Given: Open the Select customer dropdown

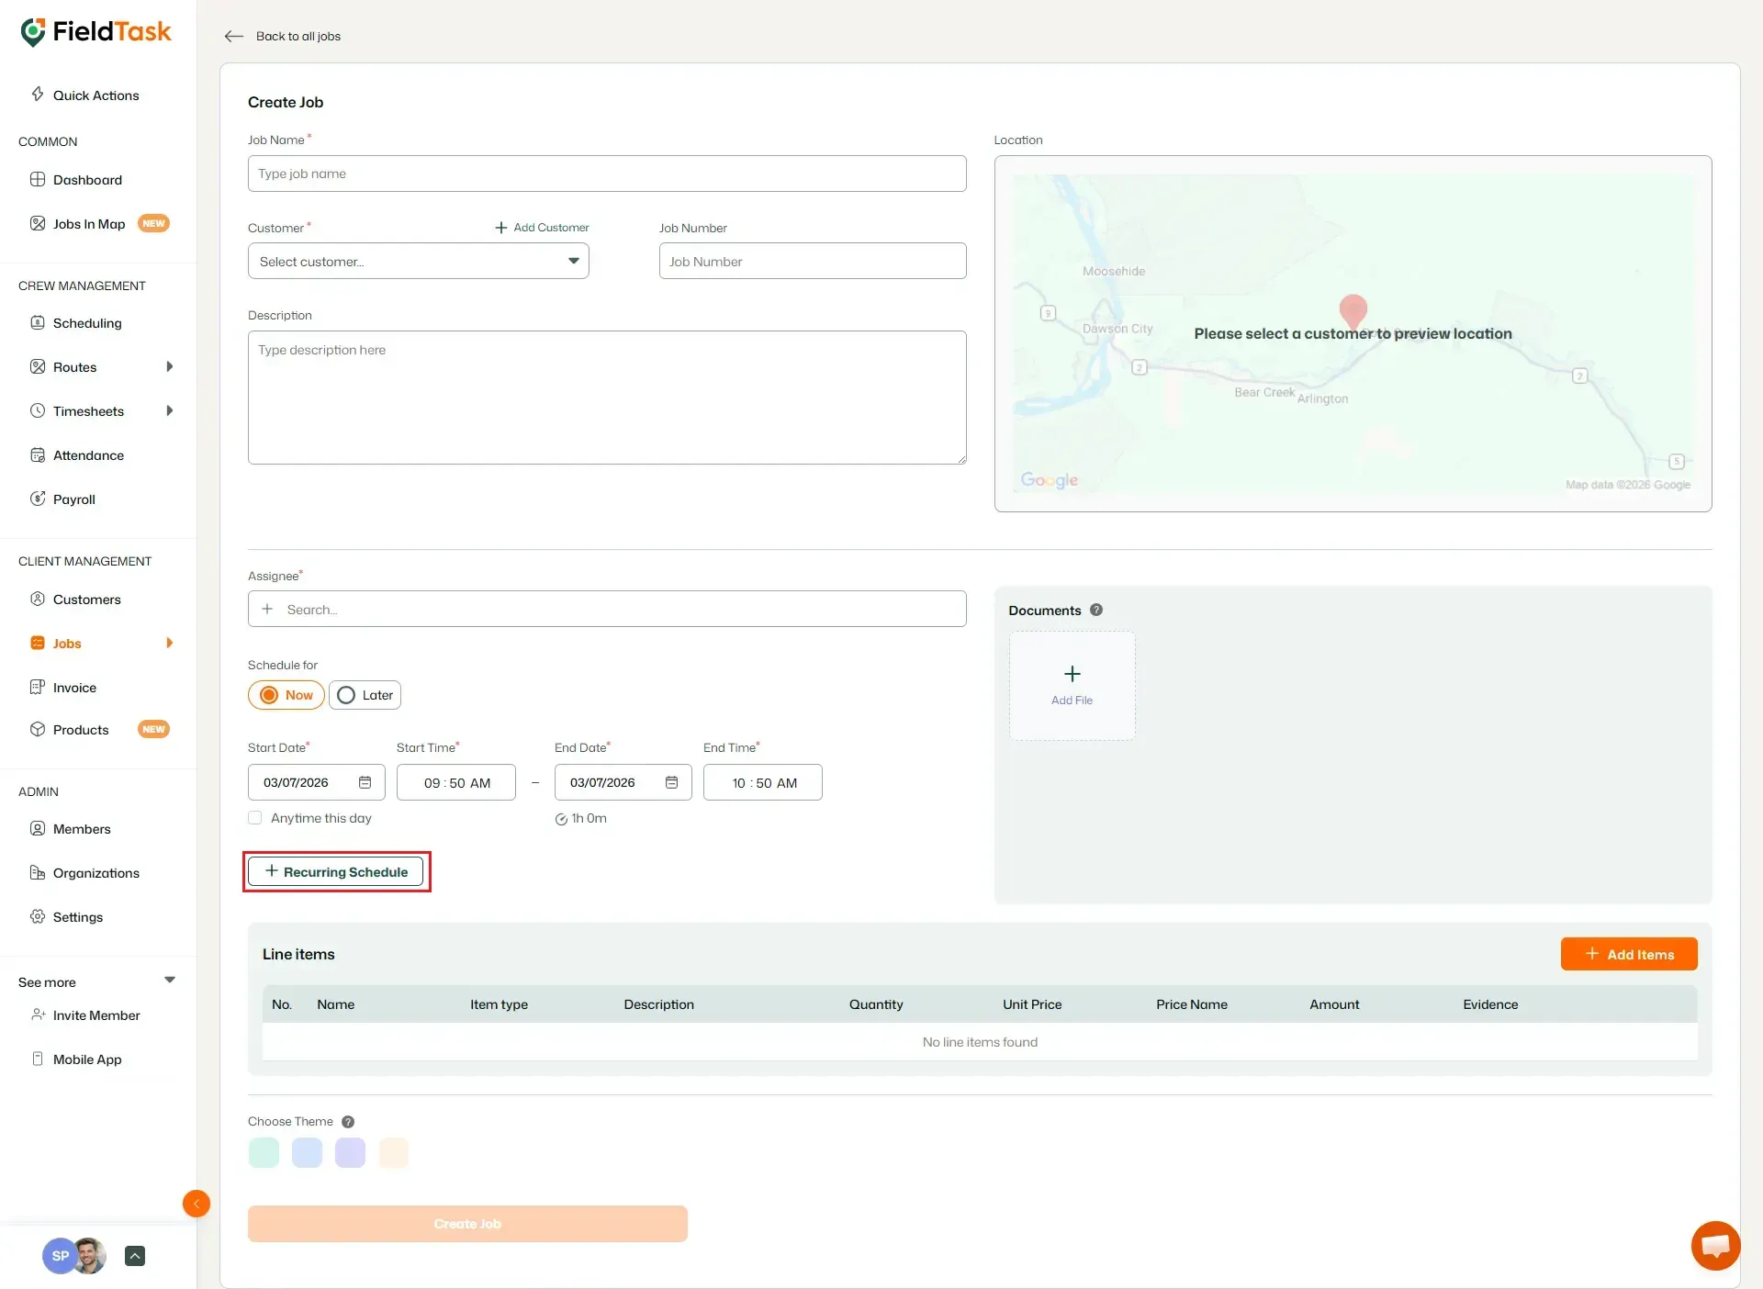Looking at the screenshot, I should pos(419,261).
